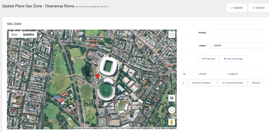Screen dimensions: 269x132
Task: Click Report a map error link
Action: click(169, 128)
